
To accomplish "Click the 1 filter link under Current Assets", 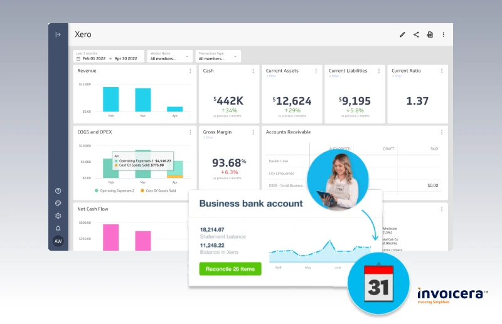I will click(x=271, y=76).
